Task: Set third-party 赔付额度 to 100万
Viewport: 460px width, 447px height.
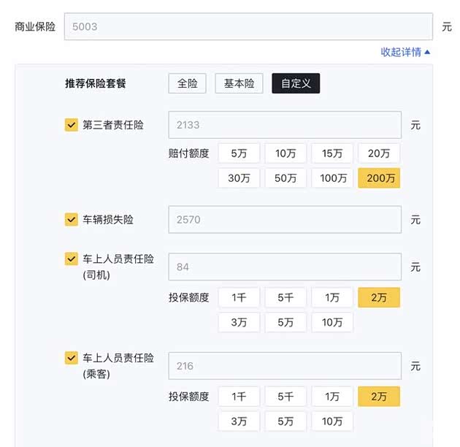Action: (x=332, y=178)
